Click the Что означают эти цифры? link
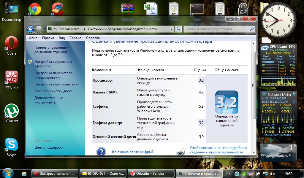This screenshot has width=304, height=178. pyautogui.click(x=132, y=152)
